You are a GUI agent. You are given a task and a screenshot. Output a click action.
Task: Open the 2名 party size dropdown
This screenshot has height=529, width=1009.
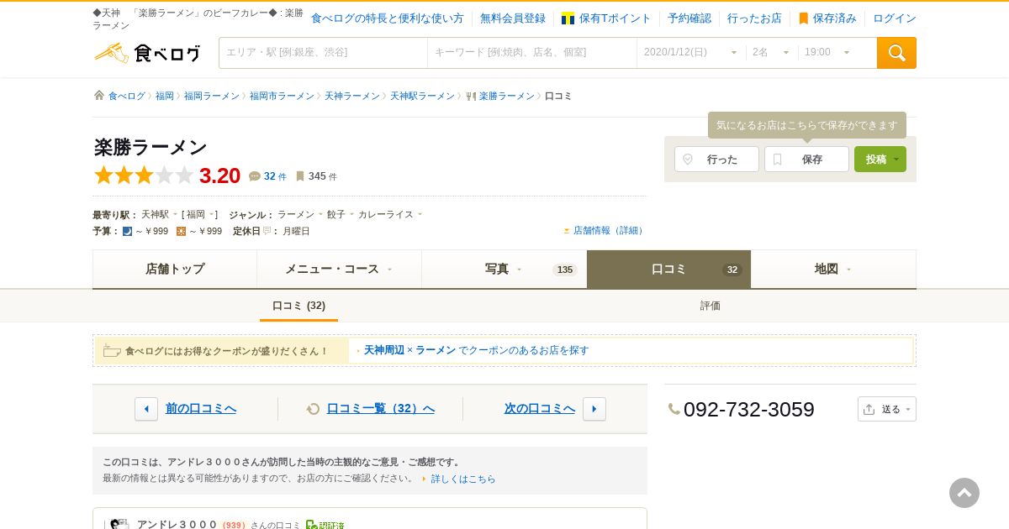coord(772,53)
